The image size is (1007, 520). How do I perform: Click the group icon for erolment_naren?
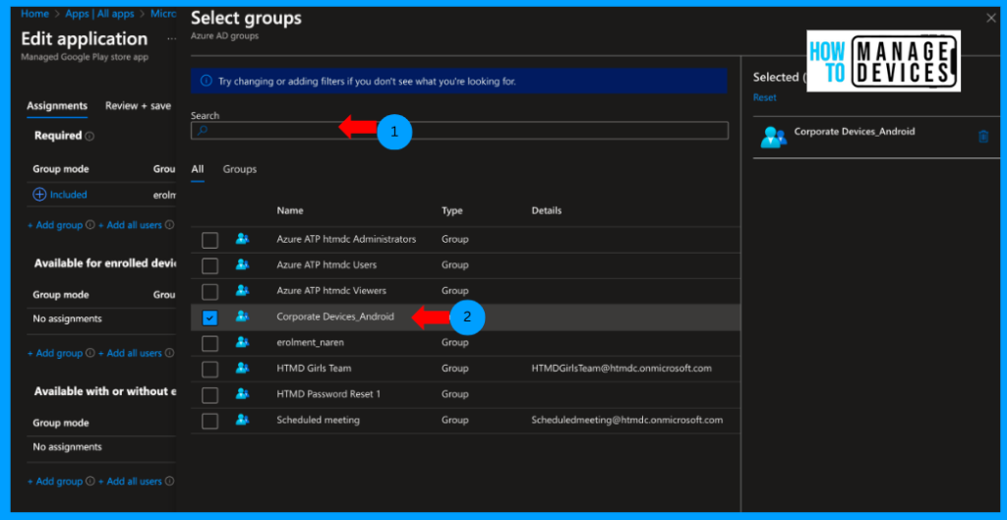(x=242, y=341)
